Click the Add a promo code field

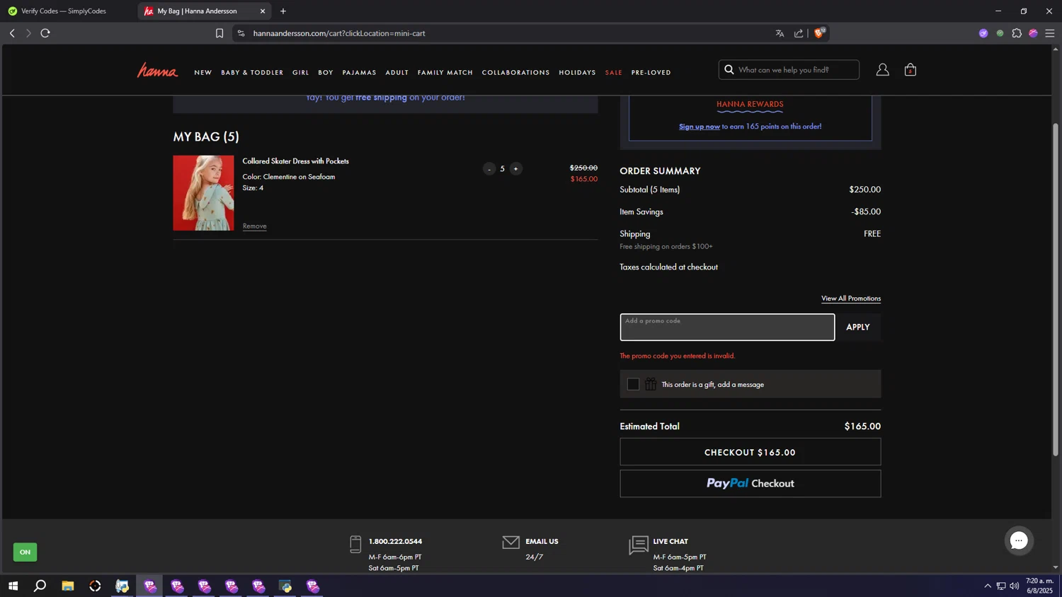coord(727,328)
